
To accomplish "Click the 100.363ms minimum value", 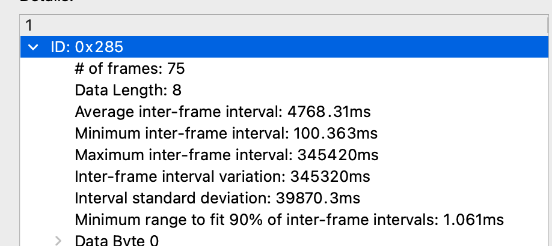I will tap(336, 134).
